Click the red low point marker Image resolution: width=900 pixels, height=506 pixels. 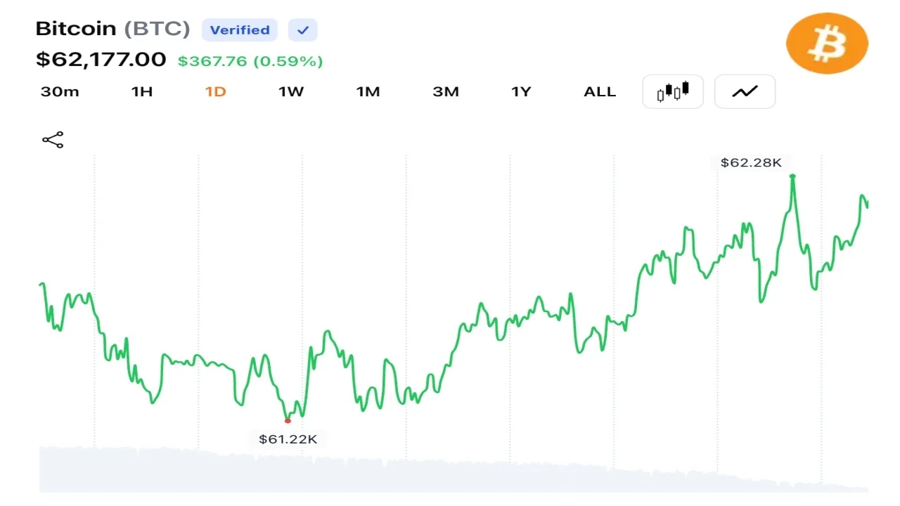288,421
